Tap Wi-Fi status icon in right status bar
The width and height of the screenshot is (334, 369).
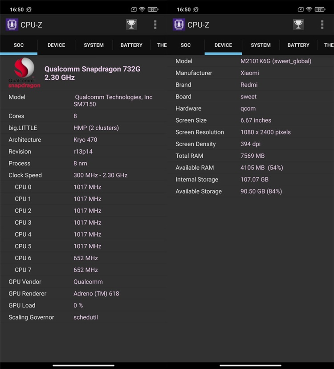click(309, 9)
